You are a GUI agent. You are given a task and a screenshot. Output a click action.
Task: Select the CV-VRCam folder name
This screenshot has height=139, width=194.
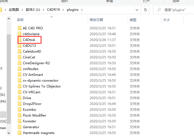[31, 92]
